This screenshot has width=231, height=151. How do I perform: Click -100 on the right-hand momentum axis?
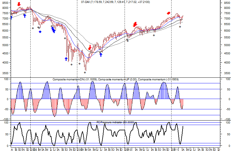pyautogui.click(x=227, y=119)
